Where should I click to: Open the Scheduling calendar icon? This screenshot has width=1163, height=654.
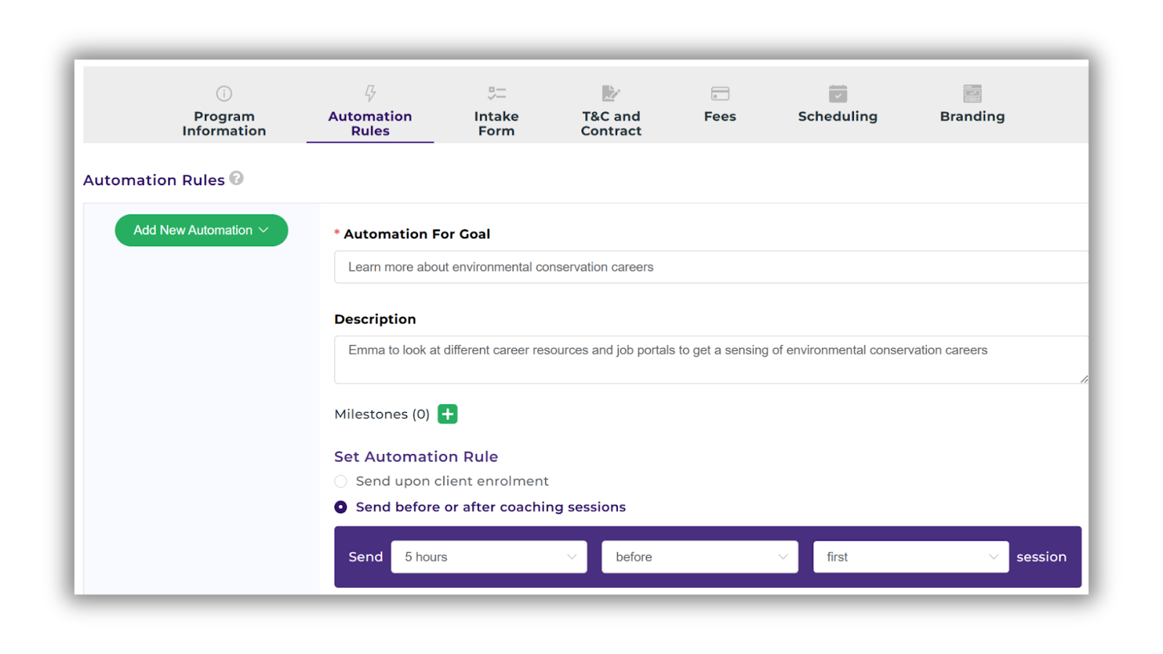point(837,94)
